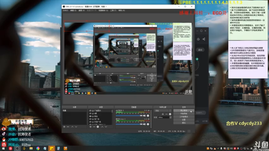Viewport: 269px width, 151px height.
Task: Click the green check badge in the dark background window
Action: (x=197, y=59)
